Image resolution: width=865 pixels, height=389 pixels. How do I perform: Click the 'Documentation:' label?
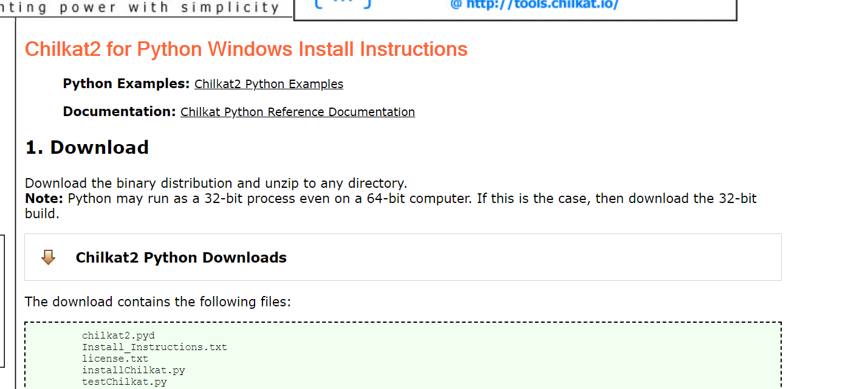118,112
